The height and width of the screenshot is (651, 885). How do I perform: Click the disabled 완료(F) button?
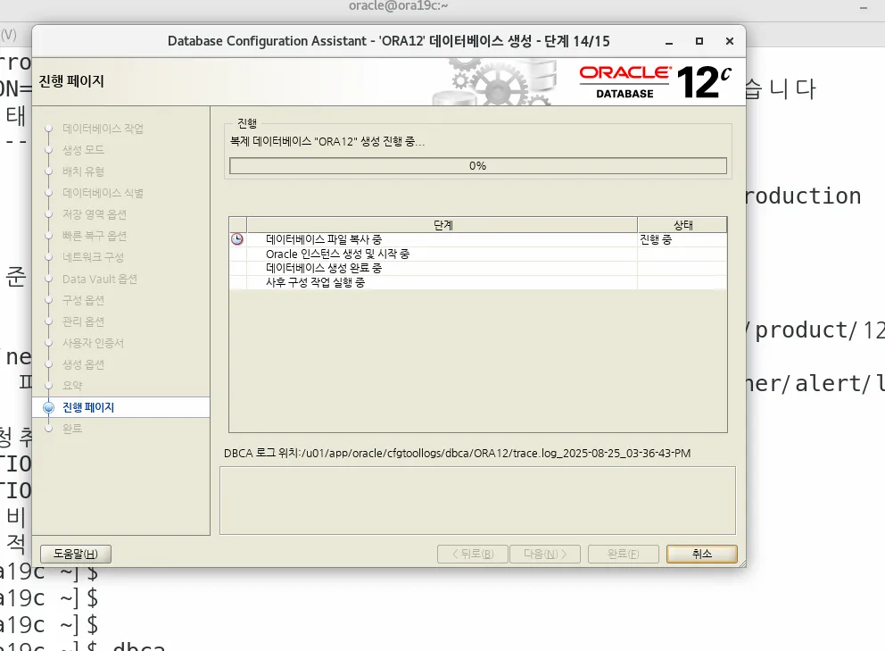click(623, 554)
